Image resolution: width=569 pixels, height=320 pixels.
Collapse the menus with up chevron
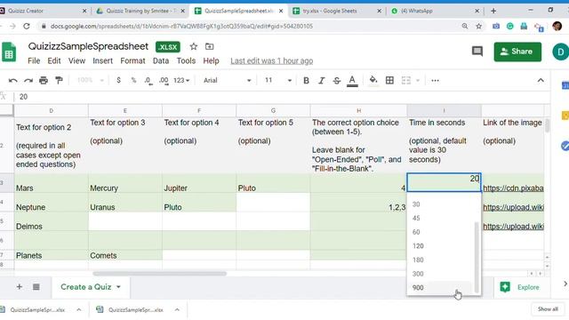[x=541, y=80]
